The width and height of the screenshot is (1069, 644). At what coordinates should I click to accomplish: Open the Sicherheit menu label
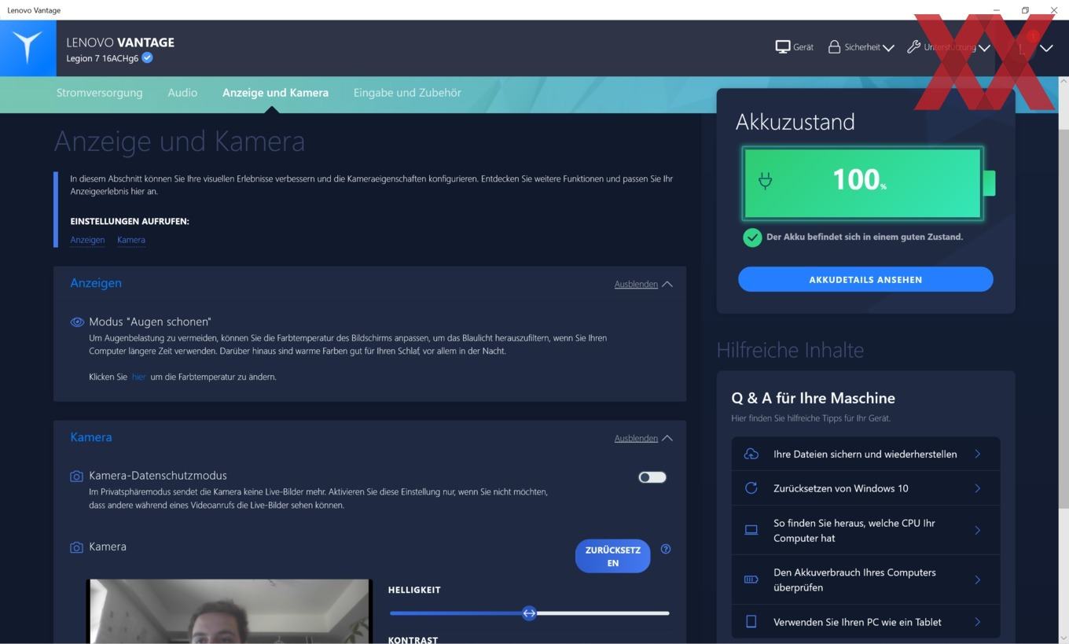(x=862, y=47)
